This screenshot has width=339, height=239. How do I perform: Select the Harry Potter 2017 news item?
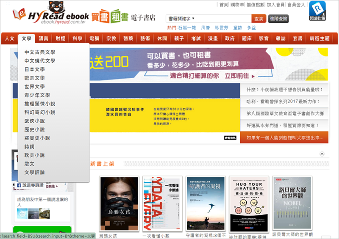(x=284, y=102)
